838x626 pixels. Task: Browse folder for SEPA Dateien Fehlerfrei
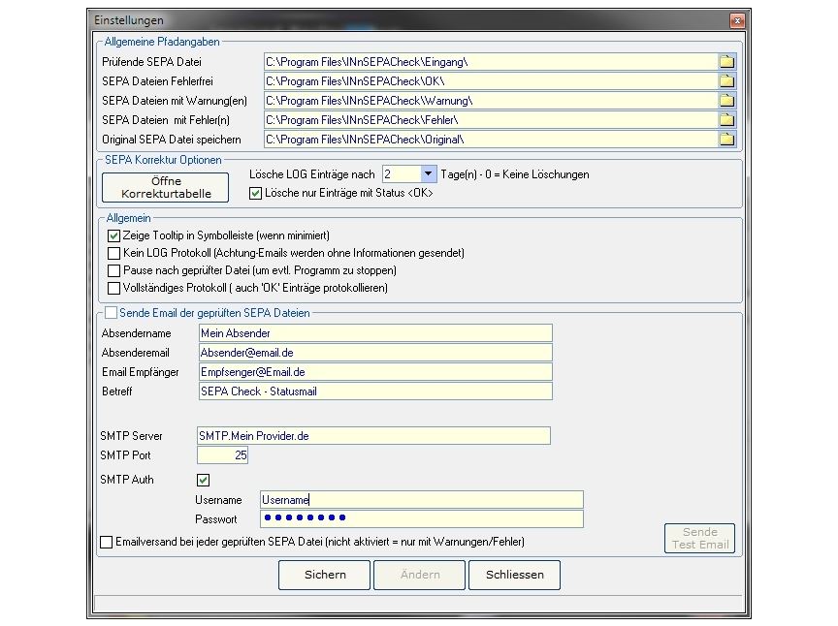[726, 81]
